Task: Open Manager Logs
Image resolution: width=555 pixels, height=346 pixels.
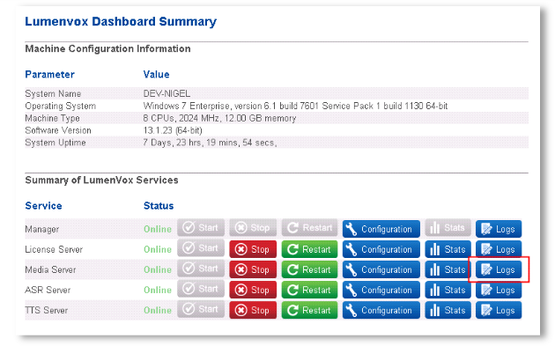Action: tap(499, 229)
